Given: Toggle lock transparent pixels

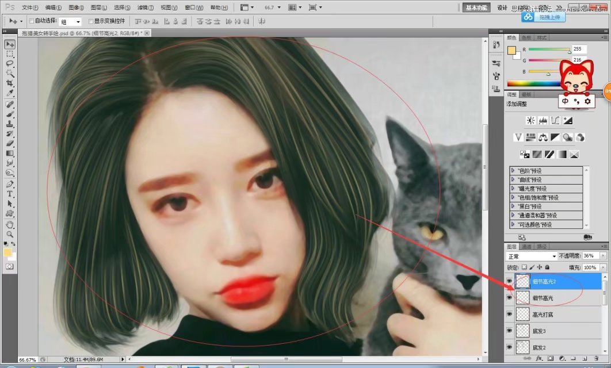Looking at the screenshot, I should tap(524, 267).
